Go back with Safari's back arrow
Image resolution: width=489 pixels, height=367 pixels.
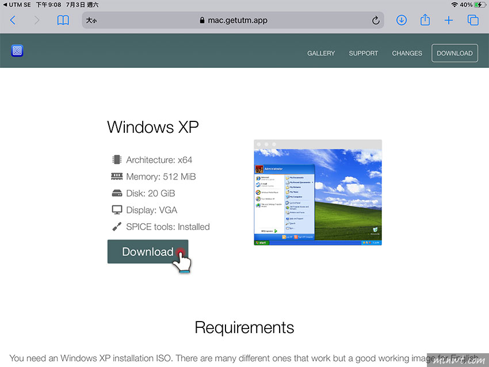pos(13,21)
